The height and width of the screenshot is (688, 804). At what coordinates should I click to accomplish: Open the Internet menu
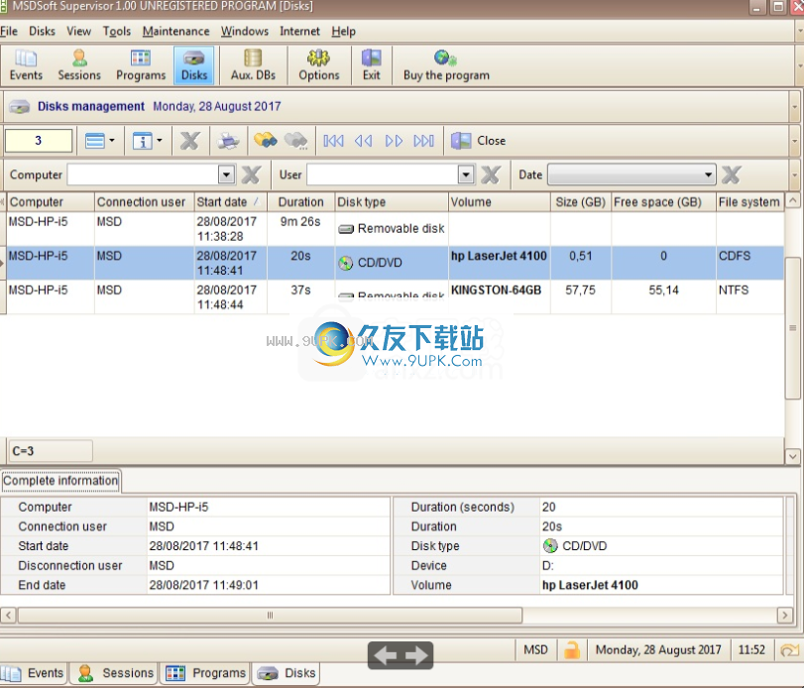299,32
